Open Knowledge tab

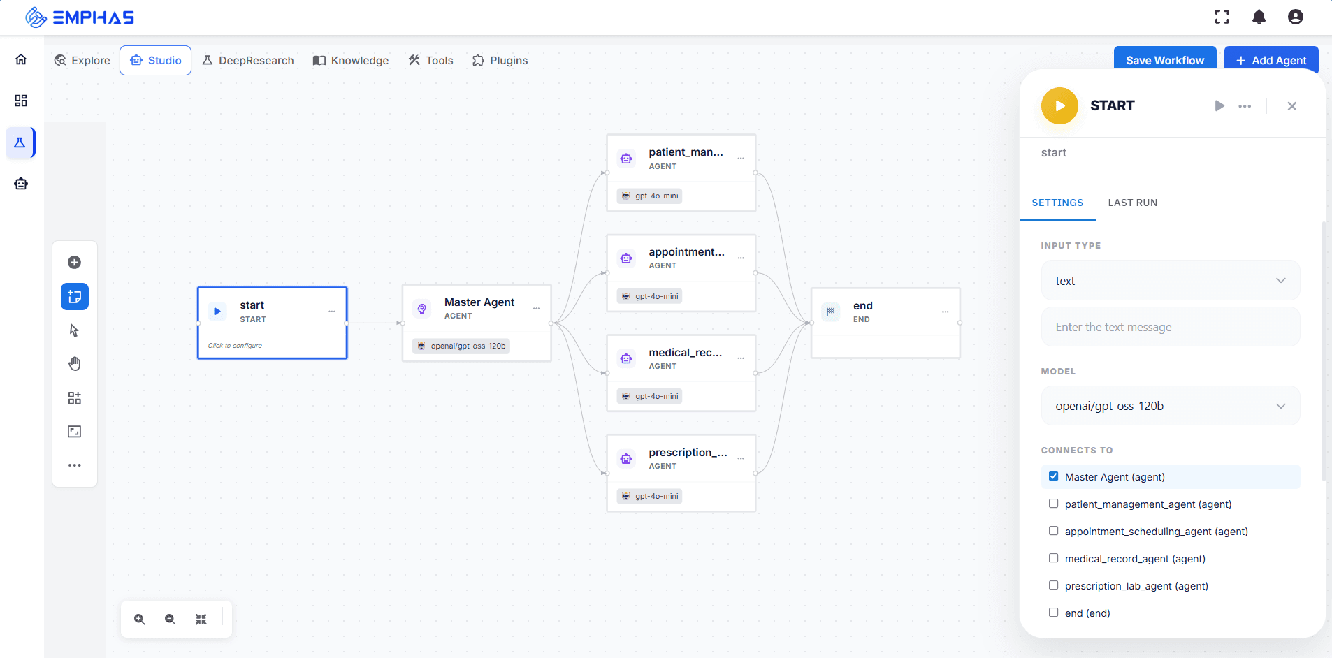[x=351, y=61]
